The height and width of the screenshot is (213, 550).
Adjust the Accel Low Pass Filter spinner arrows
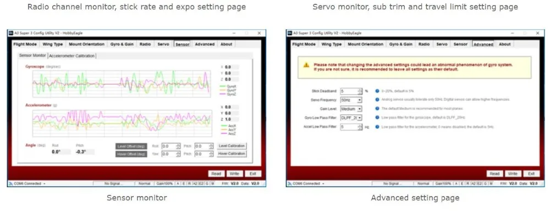coord(360,127)
